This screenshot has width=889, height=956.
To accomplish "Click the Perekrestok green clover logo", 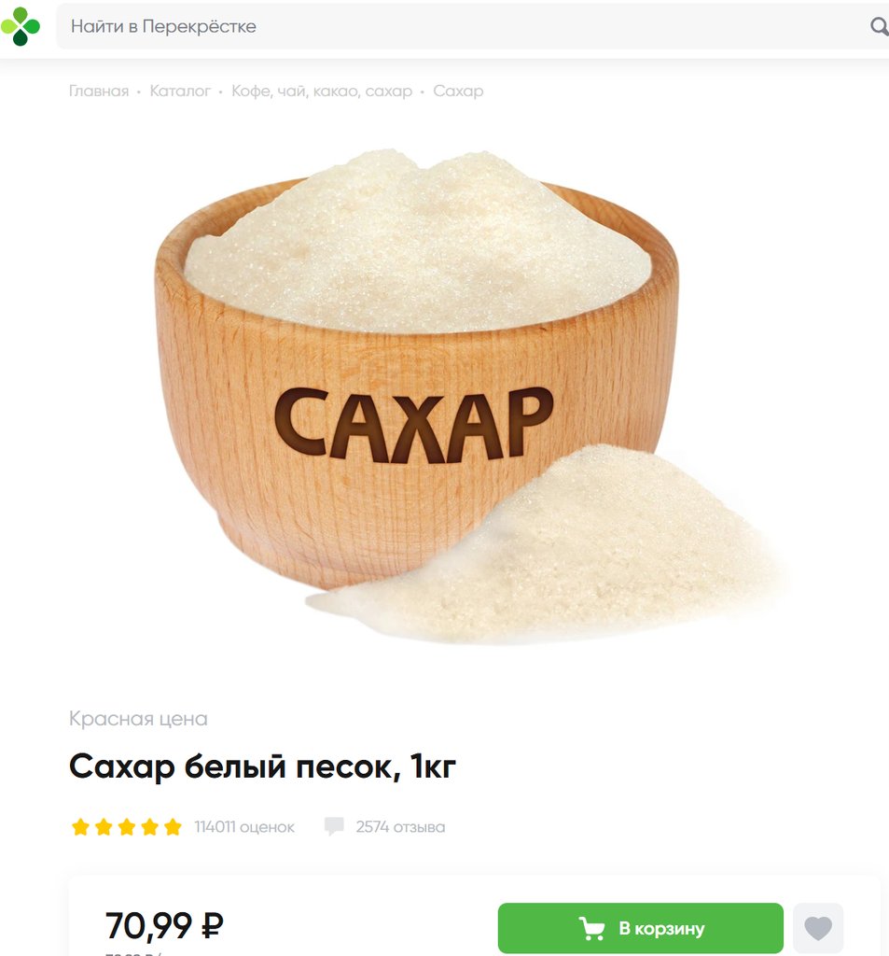I will tap(21, 26).
